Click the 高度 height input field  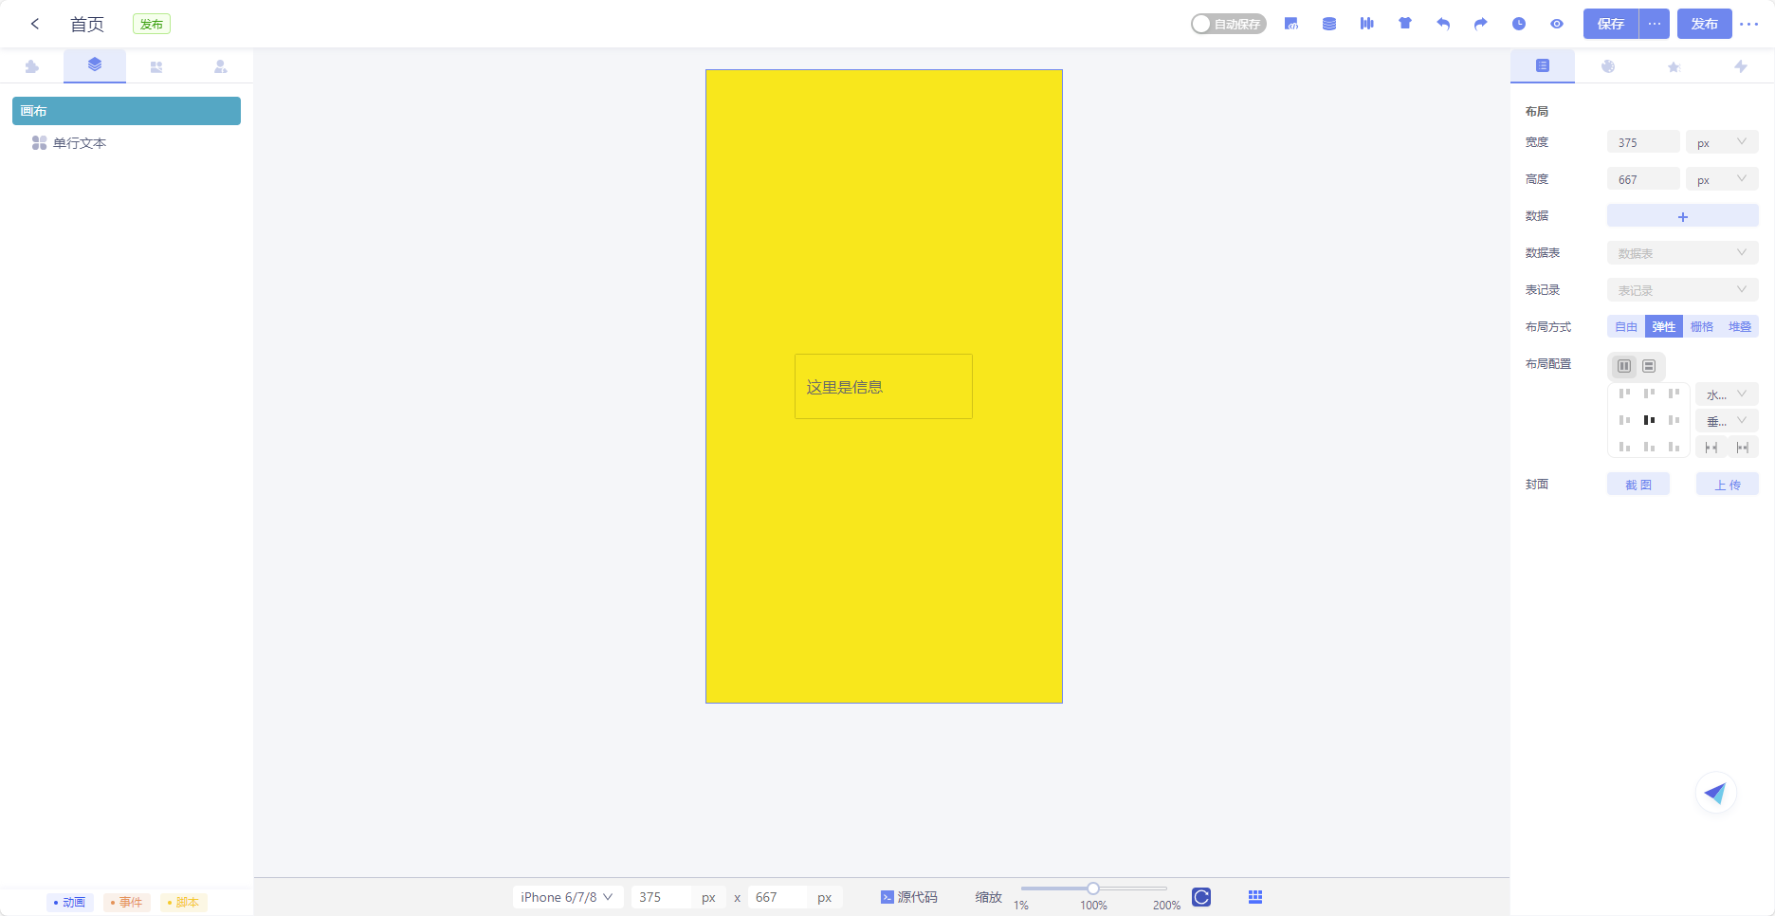point(1643,179)
